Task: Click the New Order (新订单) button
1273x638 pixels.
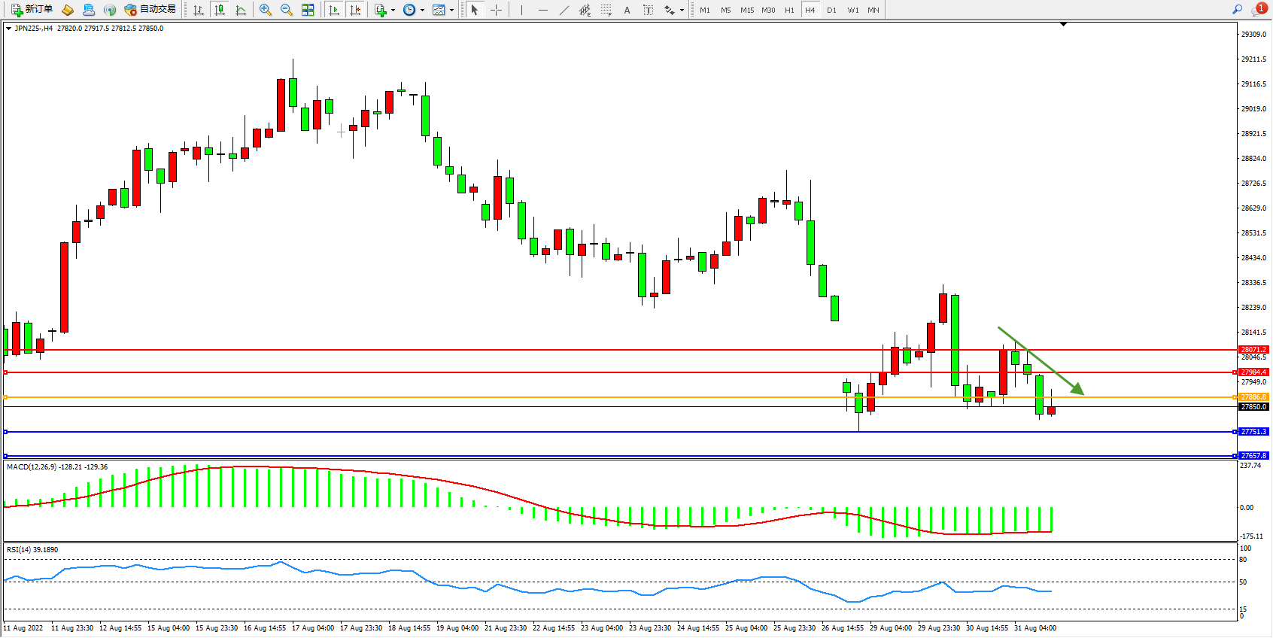Action: 32,10
